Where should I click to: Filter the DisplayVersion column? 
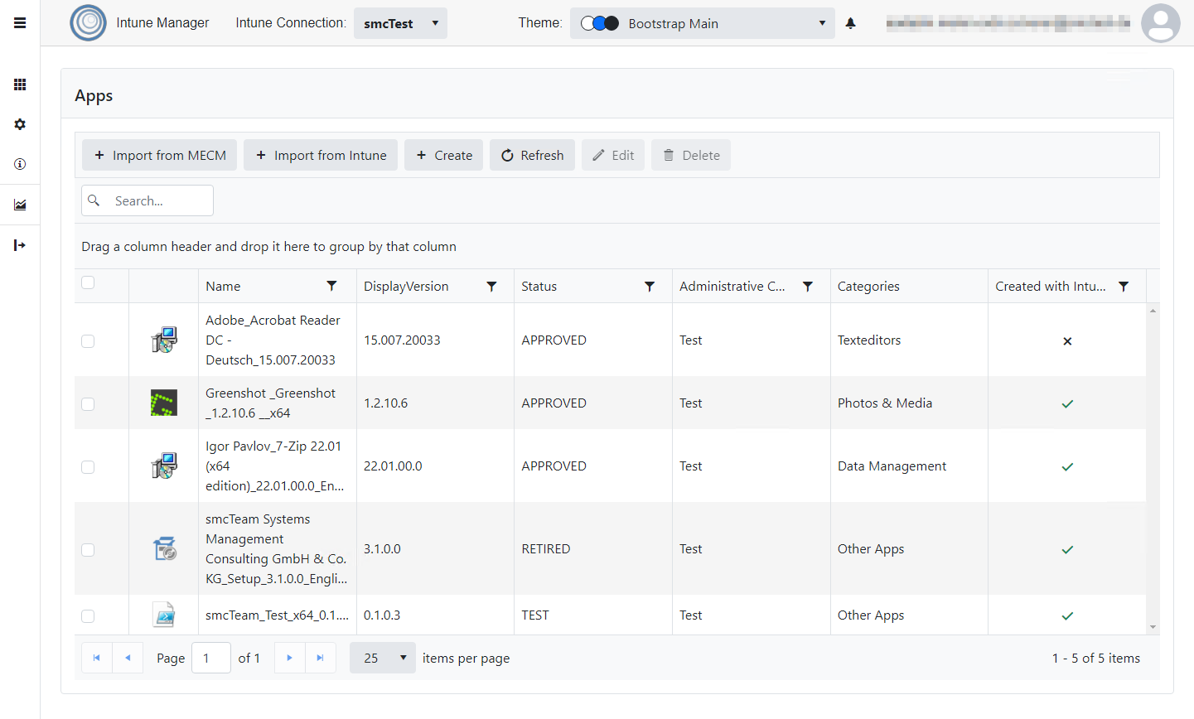[x=491, y=286]
